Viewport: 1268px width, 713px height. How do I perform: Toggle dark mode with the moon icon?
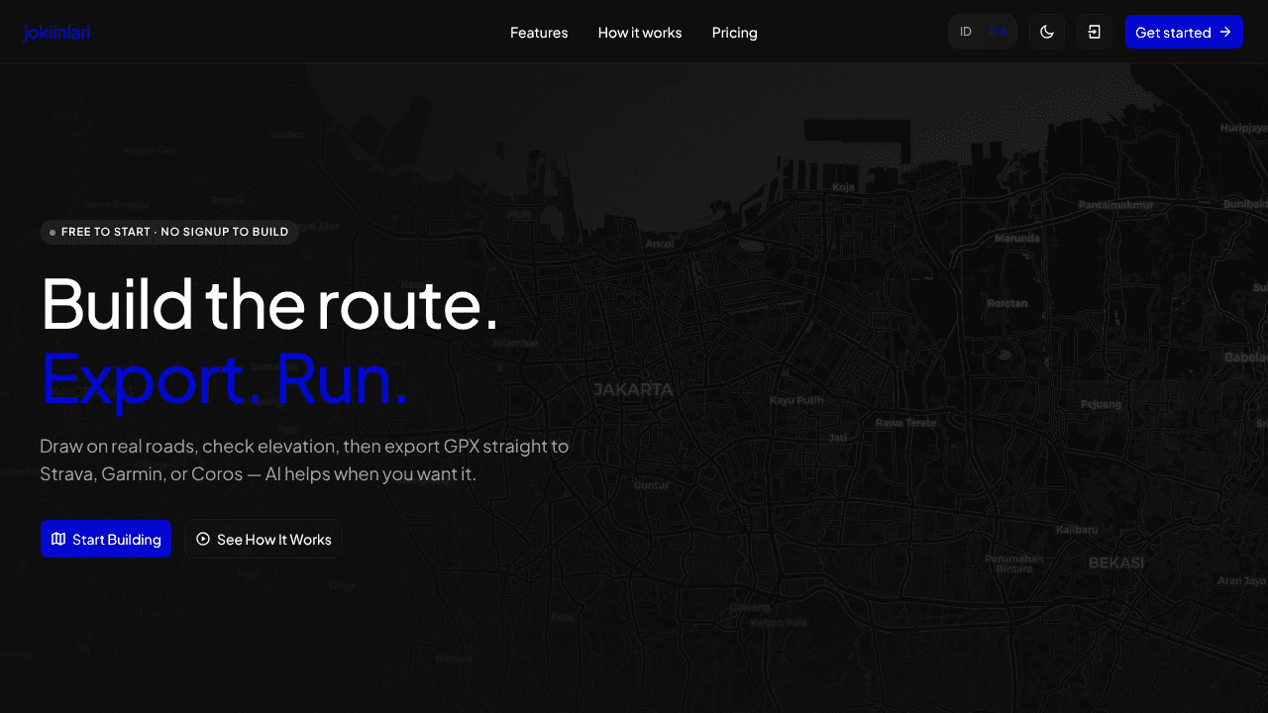(x=1047, y=32)
